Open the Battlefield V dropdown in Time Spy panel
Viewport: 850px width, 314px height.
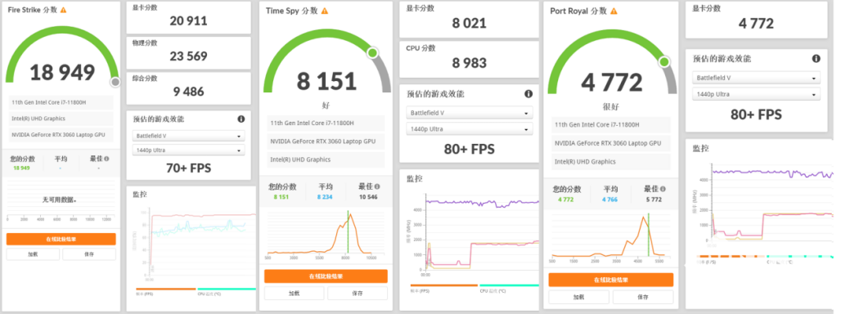click(469, 113)
